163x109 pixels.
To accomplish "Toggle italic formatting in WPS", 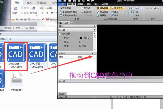I will pyautogui.click(x=47, y=13).
